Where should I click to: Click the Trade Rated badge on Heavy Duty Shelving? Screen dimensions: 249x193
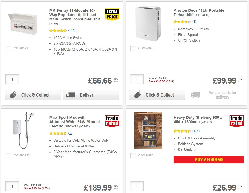(236, 120)
